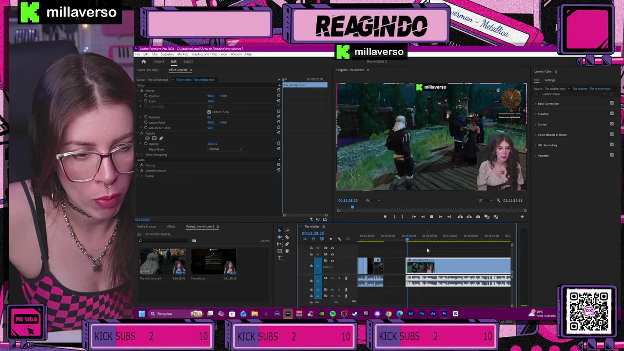Step forward one frame in Program monitor
The image size is (624, 351).
pos(441,216)
